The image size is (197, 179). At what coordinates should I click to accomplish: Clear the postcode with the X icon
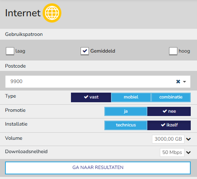(178, 81)
